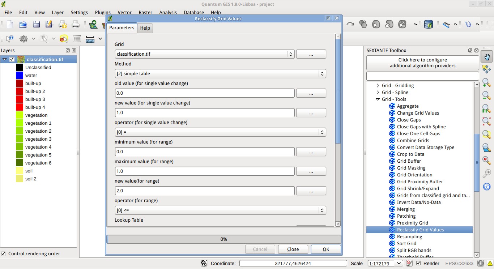Activate the Zoom In magnifier tool
494x269 pixels.
pyautogui.click(x=486, y=83)
